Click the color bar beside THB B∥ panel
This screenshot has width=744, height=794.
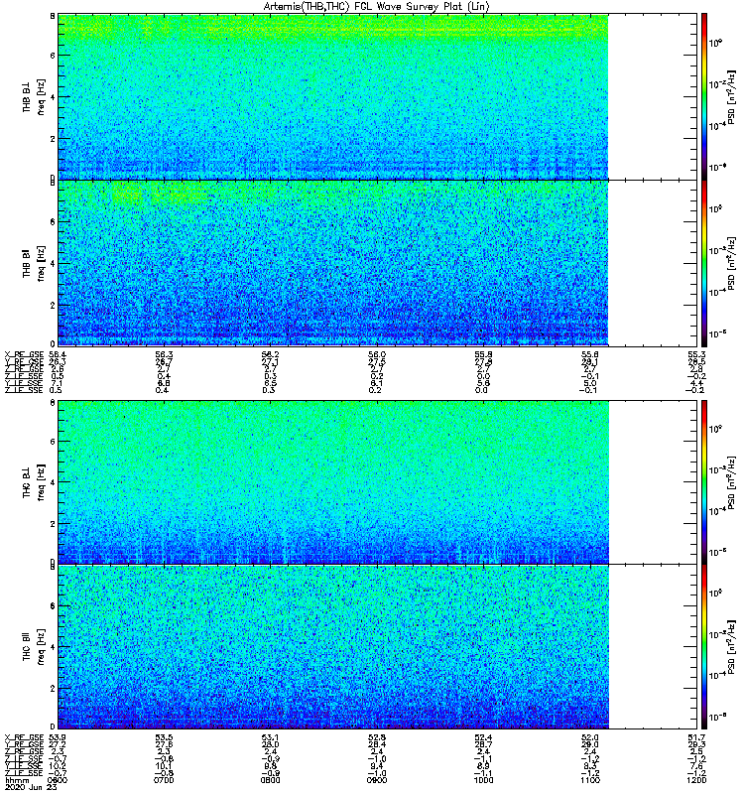pos(703,263)
